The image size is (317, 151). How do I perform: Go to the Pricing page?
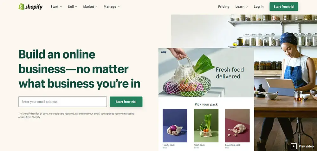pyautogui.click(x=223, y=7)
